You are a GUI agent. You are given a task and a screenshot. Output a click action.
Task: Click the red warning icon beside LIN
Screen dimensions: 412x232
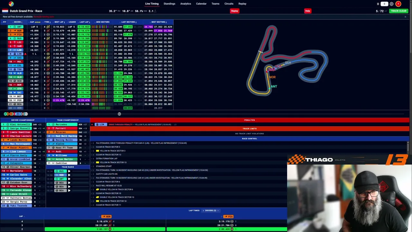click(x=25, y=54)
